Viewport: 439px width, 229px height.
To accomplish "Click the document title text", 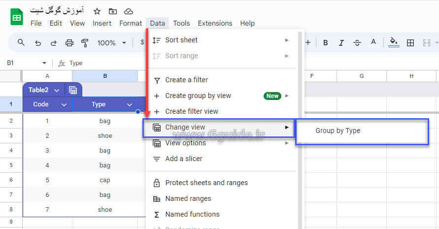I will coord(57,11).
